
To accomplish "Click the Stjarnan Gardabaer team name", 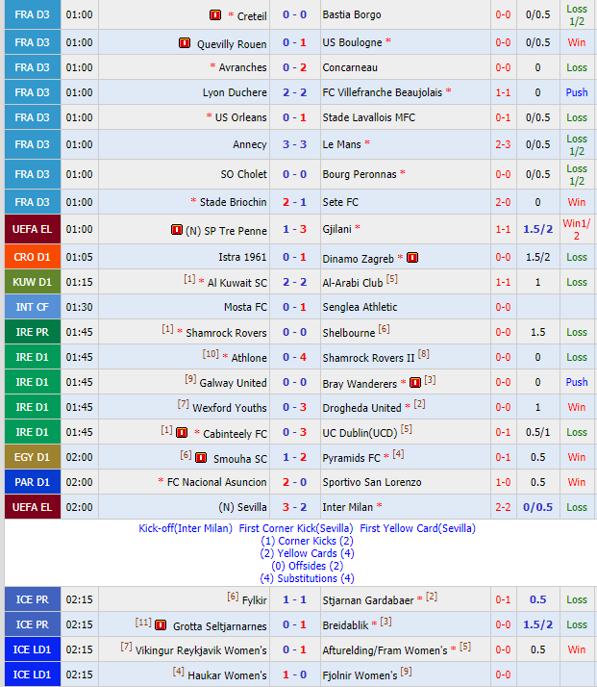I will (367, 600).
